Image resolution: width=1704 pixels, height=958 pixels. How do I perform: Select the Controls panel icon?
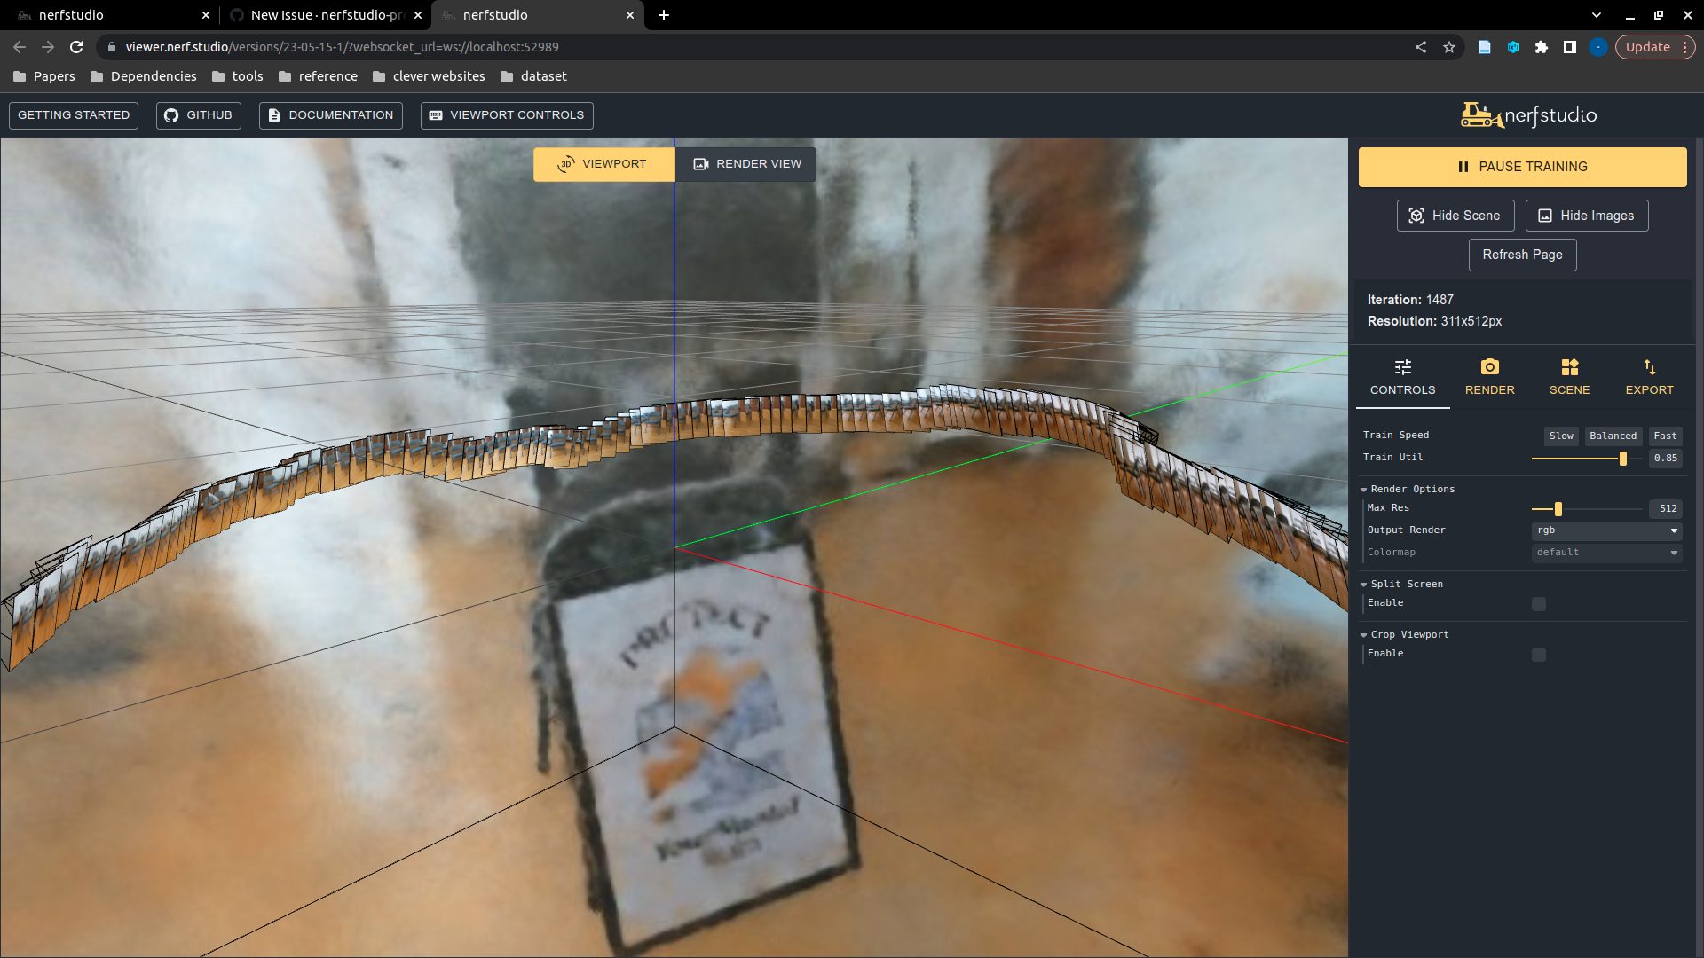pos(1402,367)
